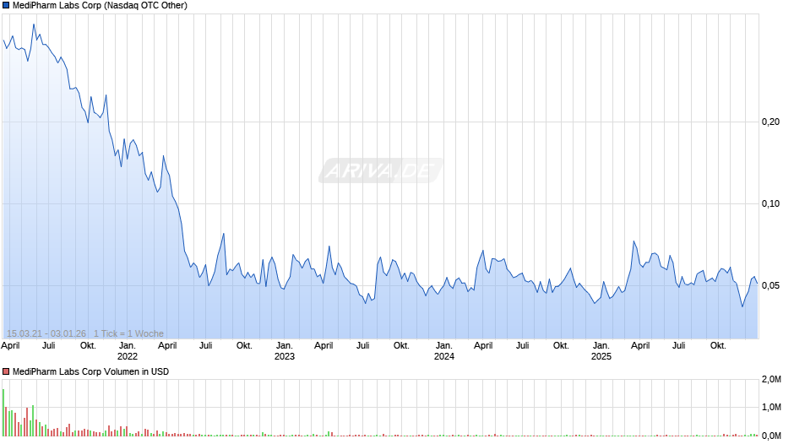Image resolution: width=794 pixels, height=444 pixels.
Task: Click the 'Jan. 2022' time axis label
Action: coord(127,351)
